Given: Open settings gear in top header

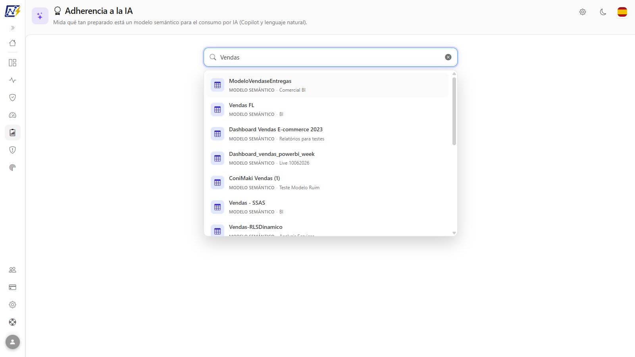Looking at the screenshot, I should tap(583, 12).
